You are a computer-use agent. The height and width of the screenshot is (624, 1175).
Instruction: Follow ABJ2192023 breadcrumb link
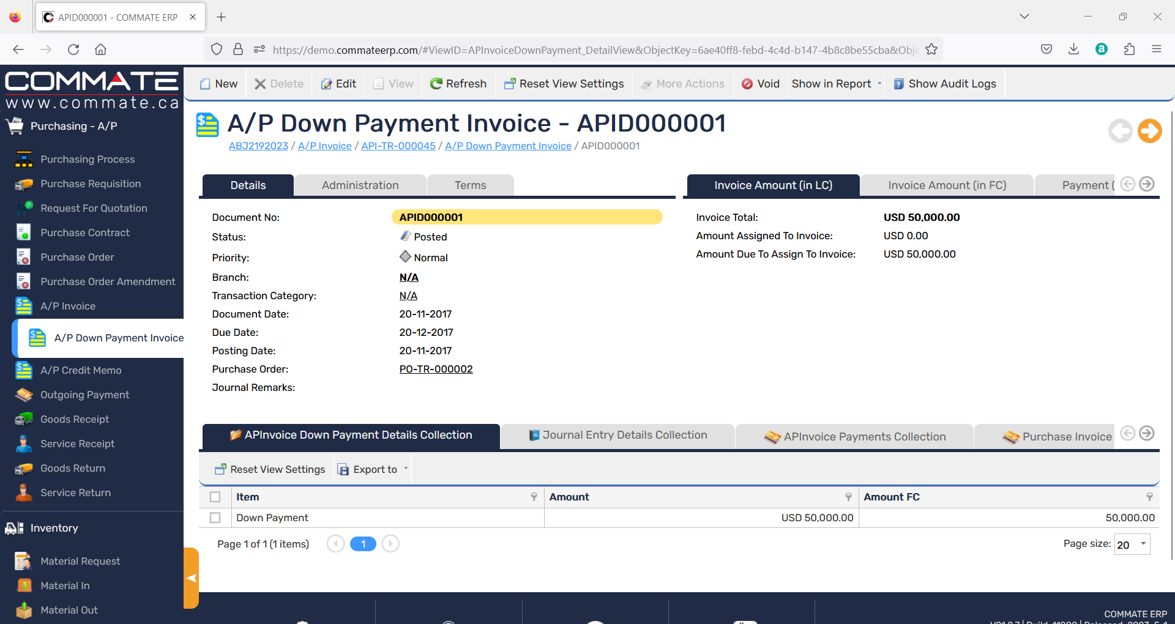pyautogui.click(x=258, y=146)
